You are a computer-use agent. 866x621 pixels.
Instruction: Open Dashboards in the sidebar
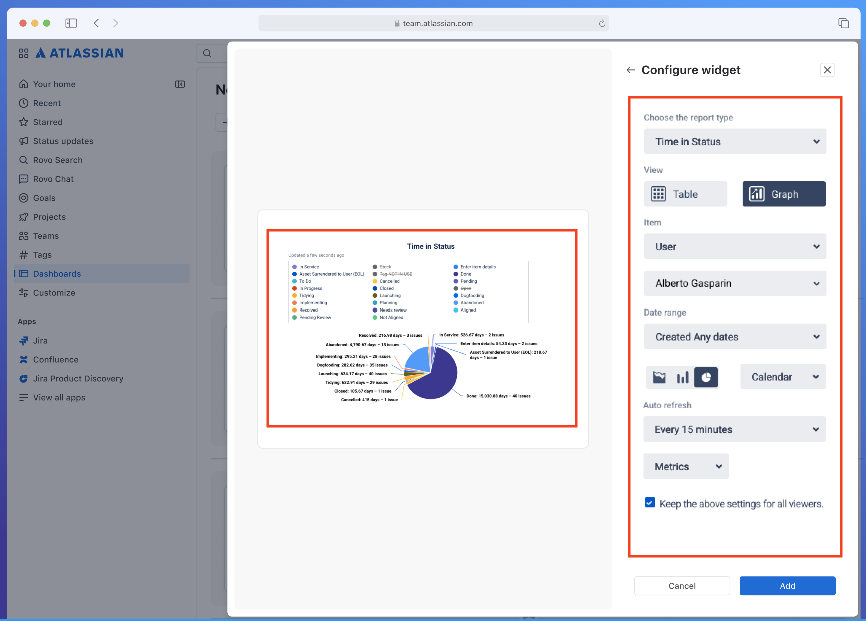[57, 274]
